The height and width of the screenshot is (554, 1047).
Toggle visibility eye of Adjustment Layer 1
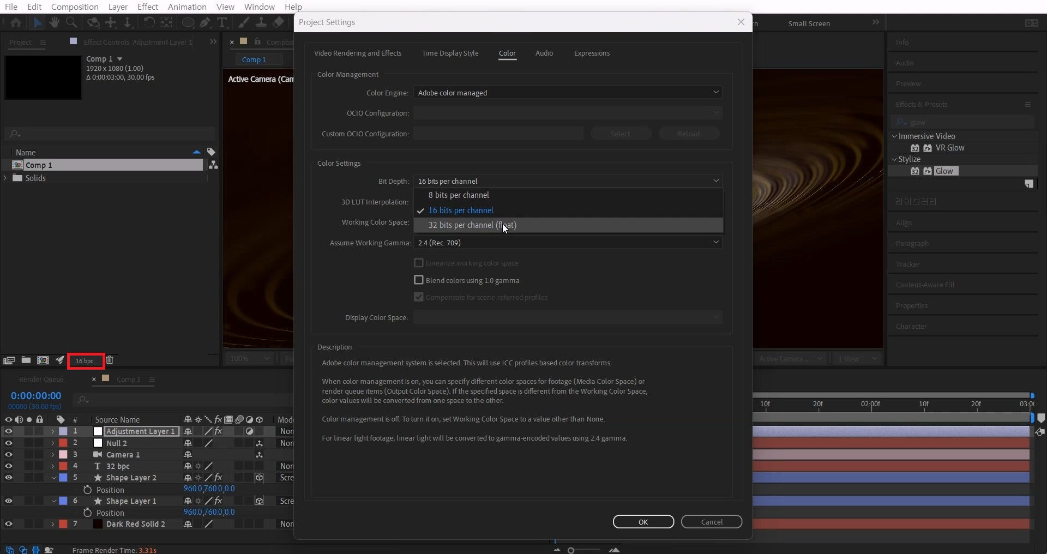(x=9, y=431)
